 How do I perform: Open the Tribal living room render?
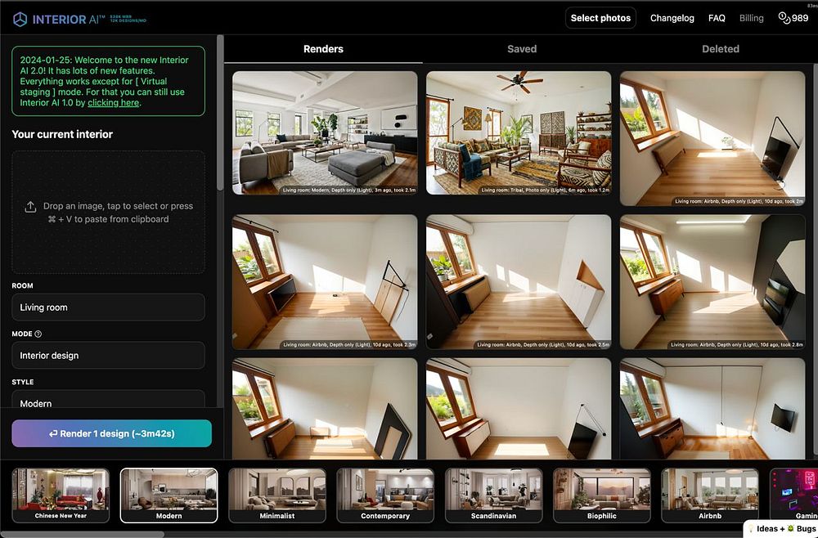point(519,133)
